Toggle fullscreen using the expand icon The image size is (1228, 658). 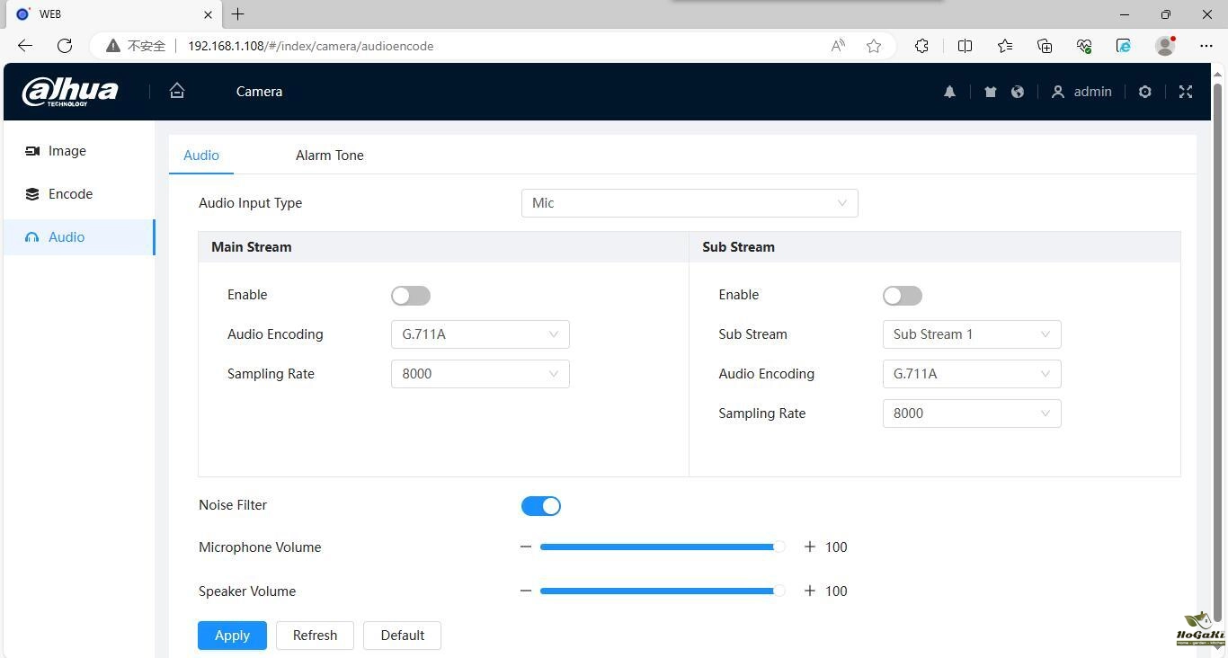click(1185, 92)
